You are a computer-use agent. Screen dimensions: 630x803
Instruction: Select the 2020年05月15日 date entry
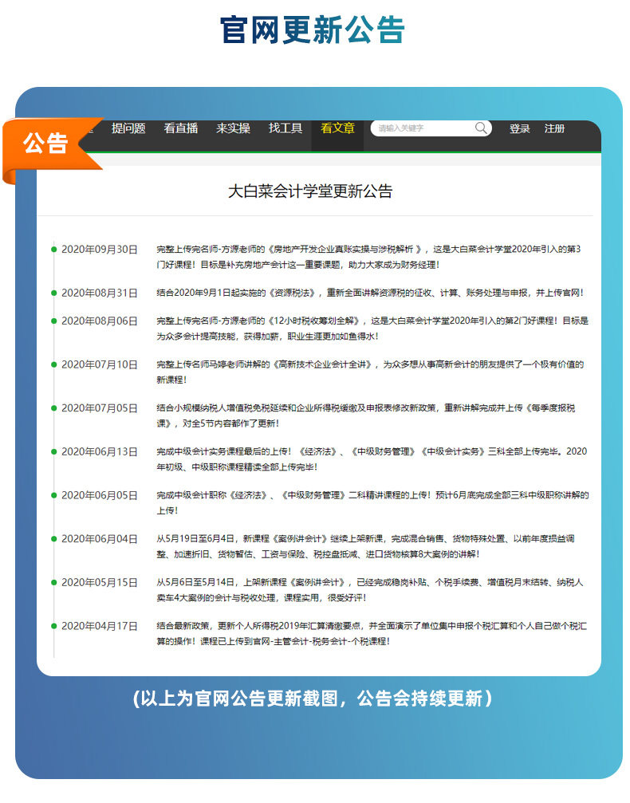[x=100, y=582]
